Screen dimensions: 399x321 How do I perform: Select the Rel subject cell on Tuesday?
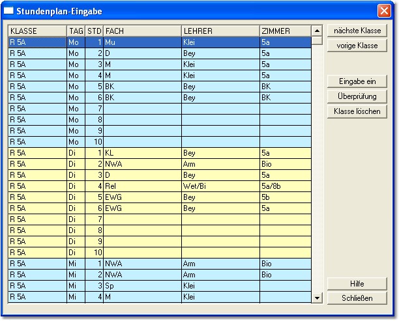[141, 186]
